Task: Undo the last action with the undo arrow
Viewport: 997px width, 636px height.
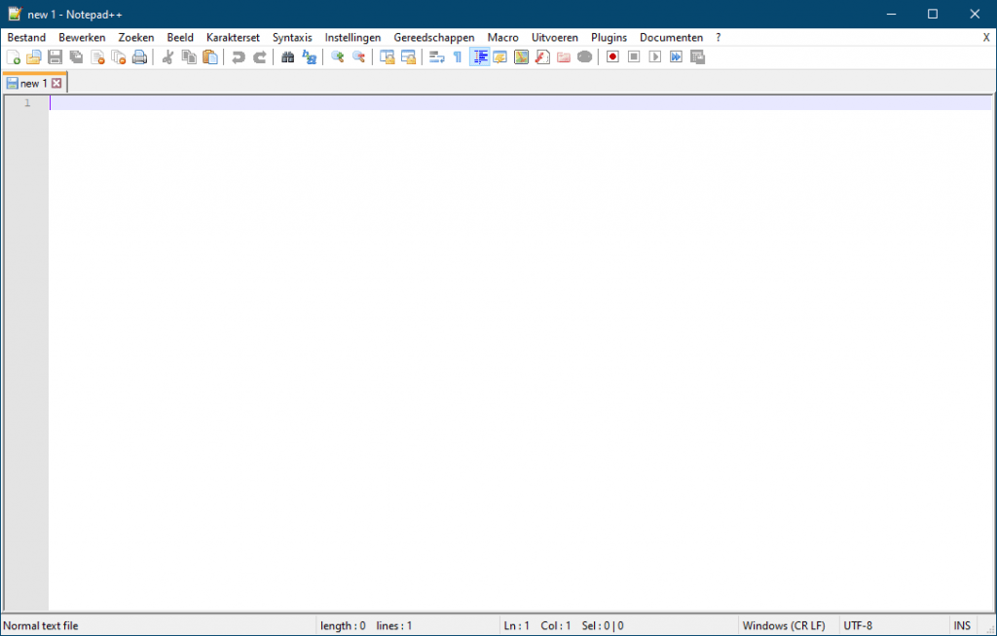Action: (x=238, y=56)
